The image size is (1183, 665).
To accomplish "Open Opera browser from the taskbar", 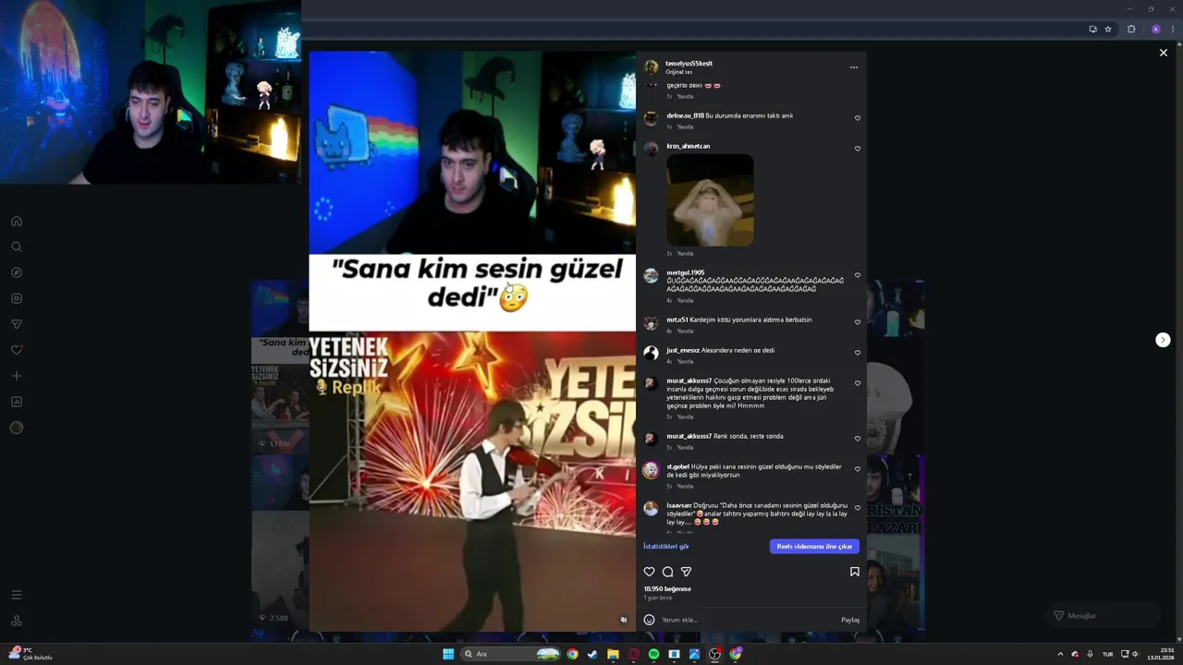I will 633,654.
